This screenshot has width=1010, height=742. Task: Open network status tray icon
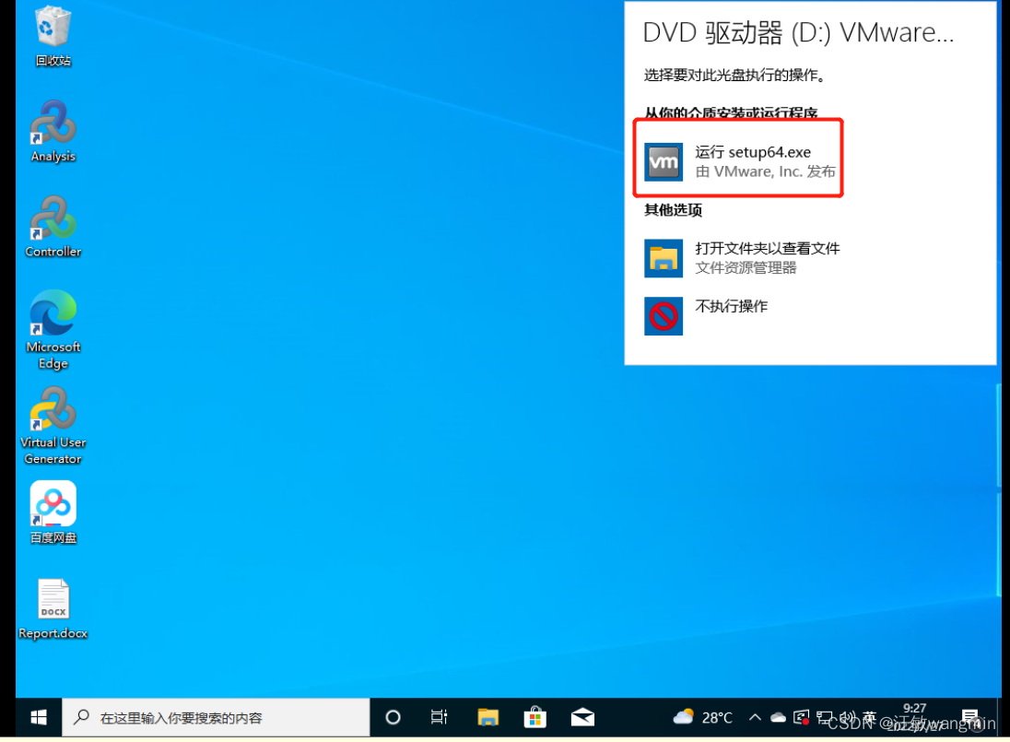click(825, 717)
